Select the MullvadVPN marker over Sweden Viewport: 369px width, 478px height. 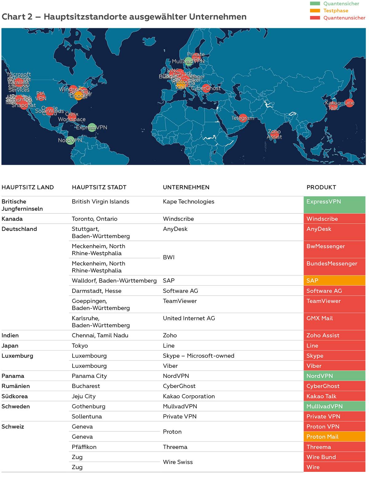pyautogui.click(x=188, y=61)
